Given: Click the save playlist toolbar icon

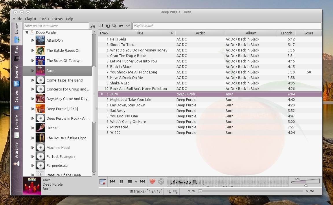Looking at the screenshot, I should click(x=115, y=26).
